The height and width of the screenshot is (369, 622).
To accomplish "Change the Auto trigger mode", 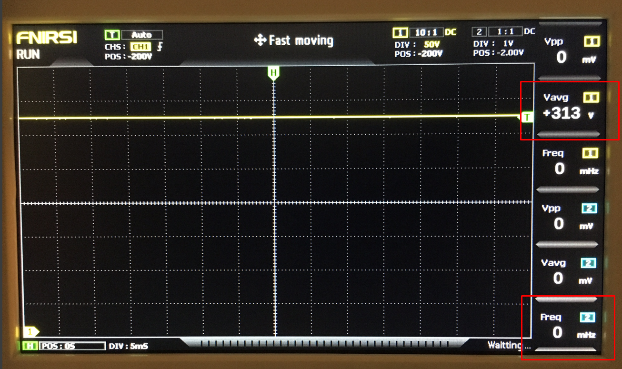I will [x=142, y=35].
